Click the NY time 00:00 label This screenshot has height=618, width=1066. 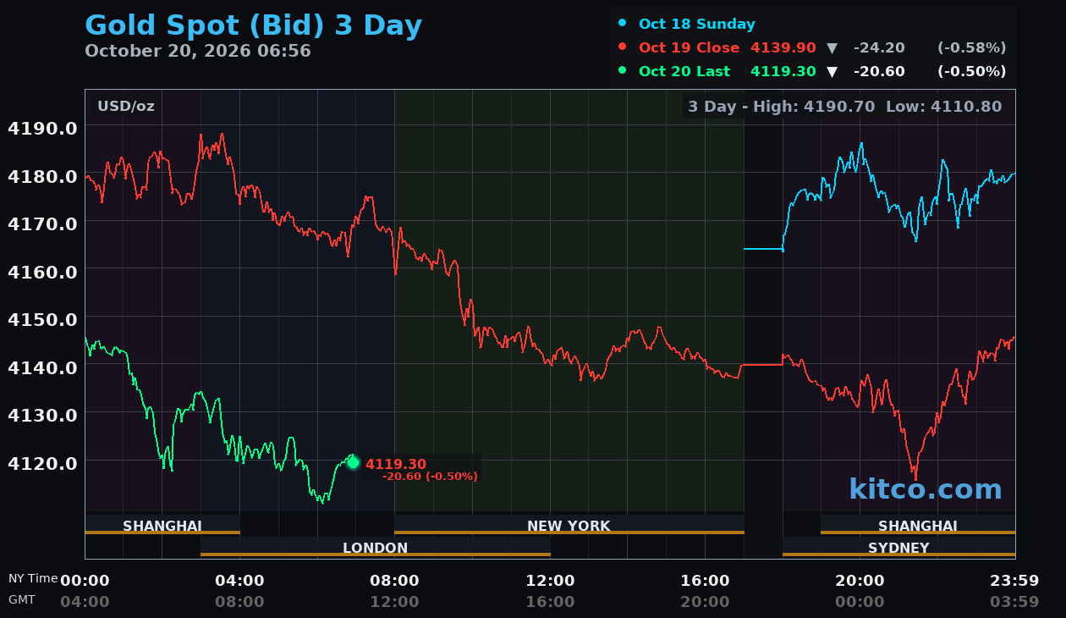[x=85, y=581]
